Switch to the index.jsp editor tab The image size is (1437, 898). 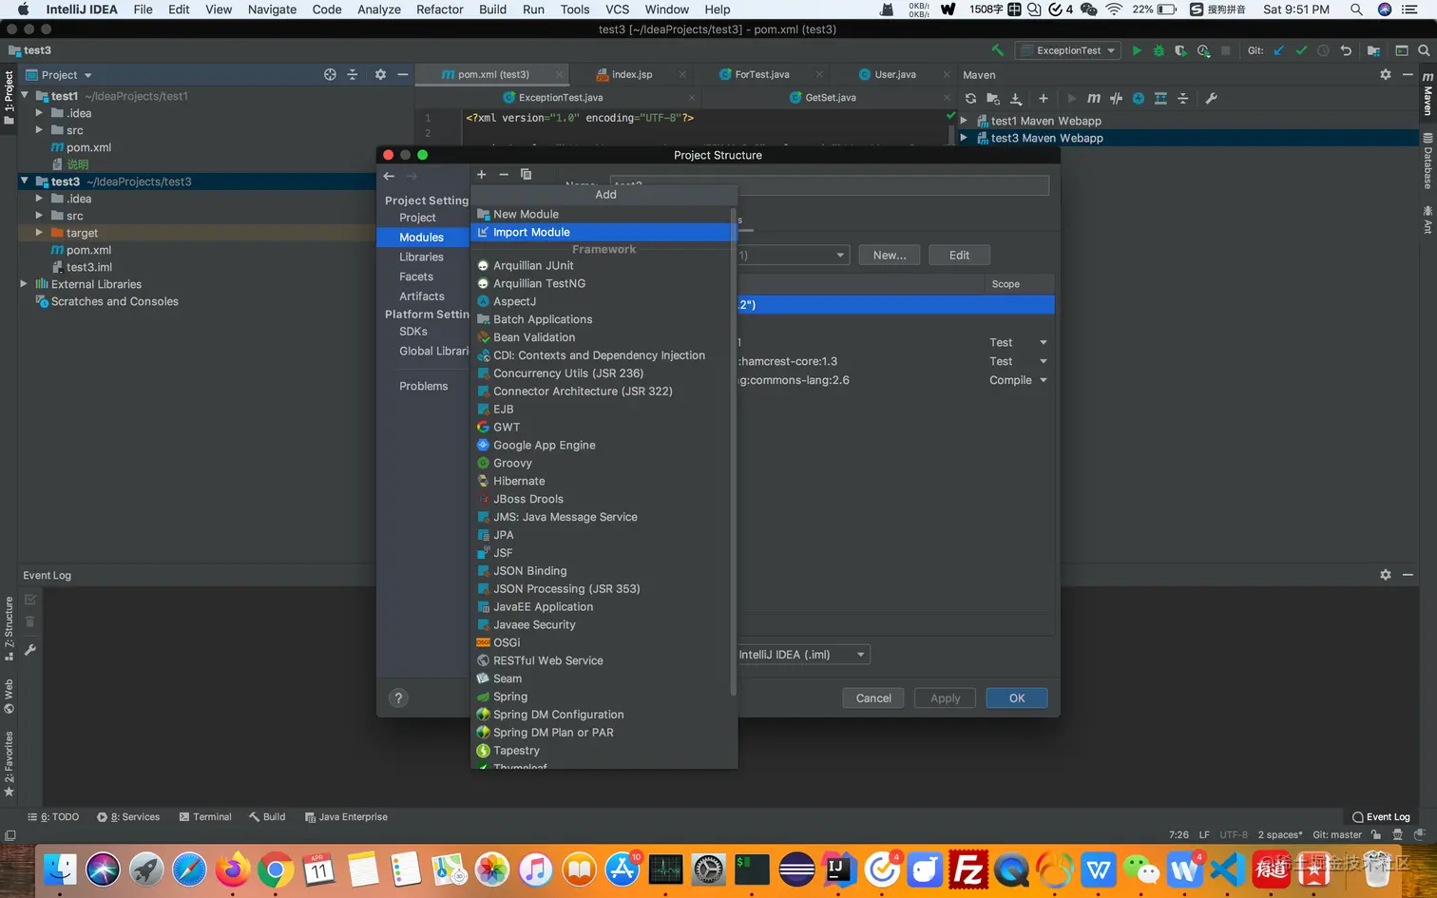(x=631, y=74)
